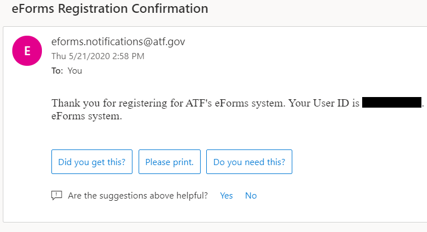Select the 'Did you get this?' suggested reply
This screenshot has width=427, height=232.
click(x=92, y=162)
